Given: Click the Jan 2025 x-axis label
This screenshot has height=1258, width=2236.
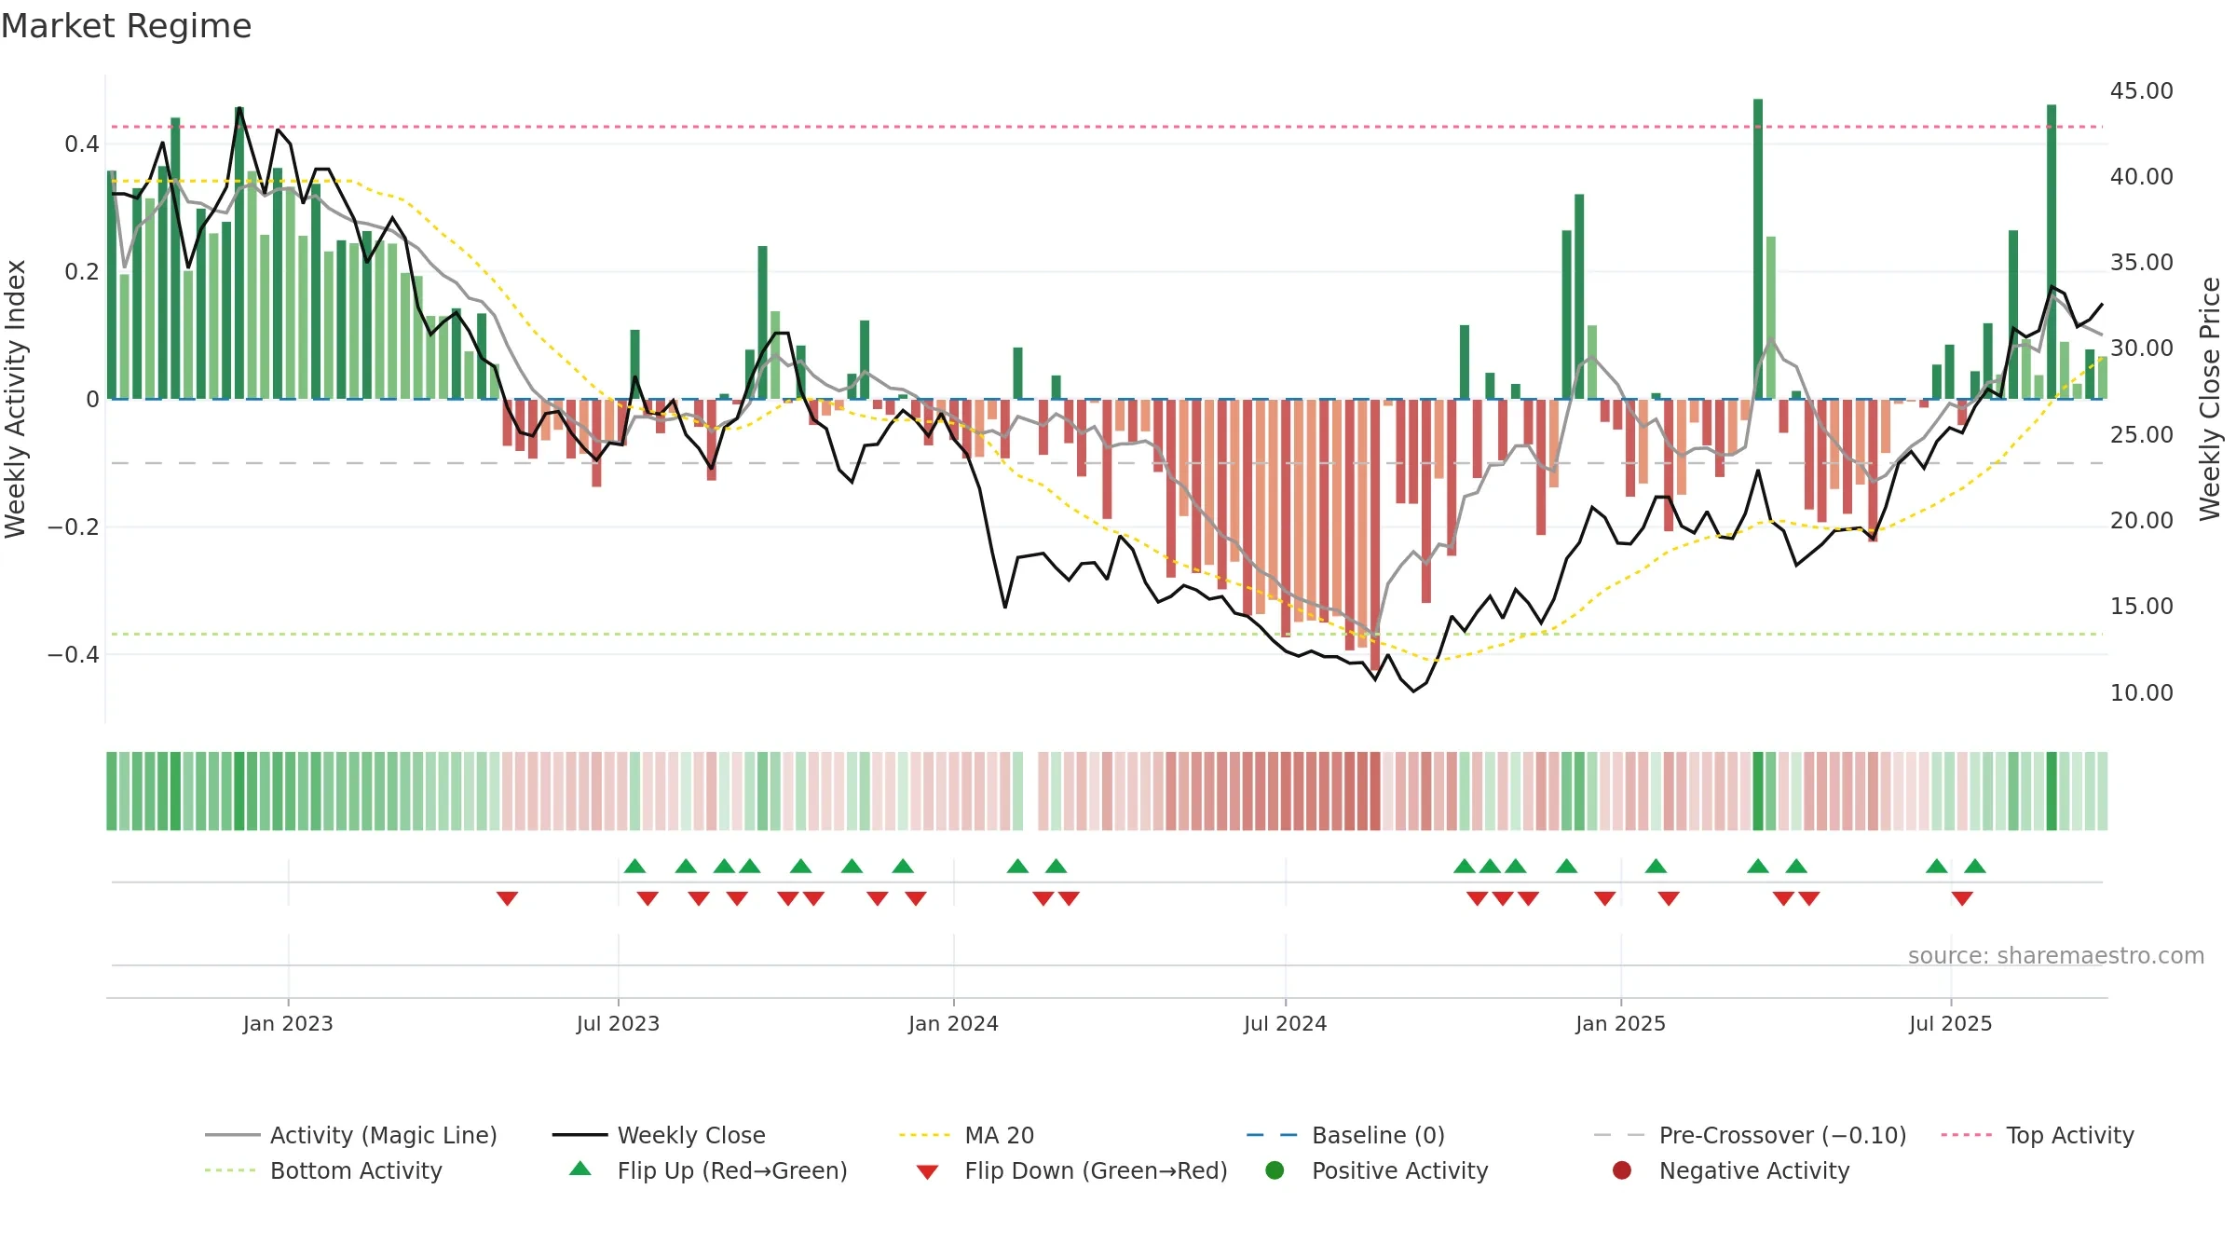Looking at the screenshot, I should click(x=1620, y=1023).
